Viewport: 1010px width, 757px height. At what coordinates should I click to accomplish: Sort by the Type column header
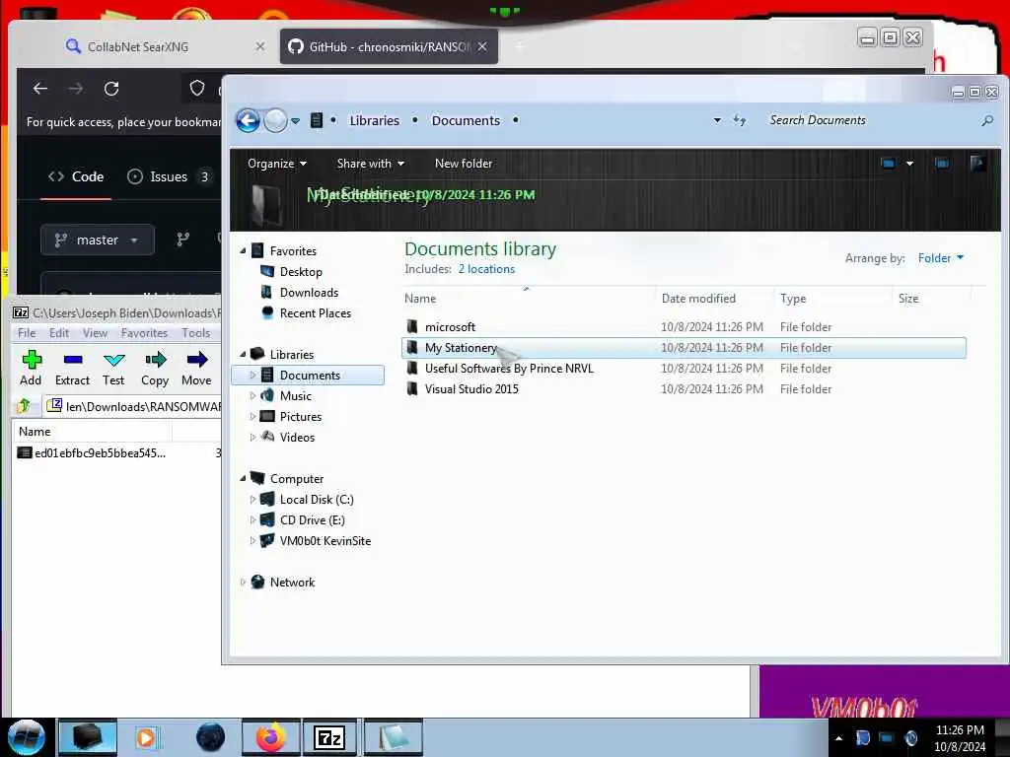click(x=793, y=299)
